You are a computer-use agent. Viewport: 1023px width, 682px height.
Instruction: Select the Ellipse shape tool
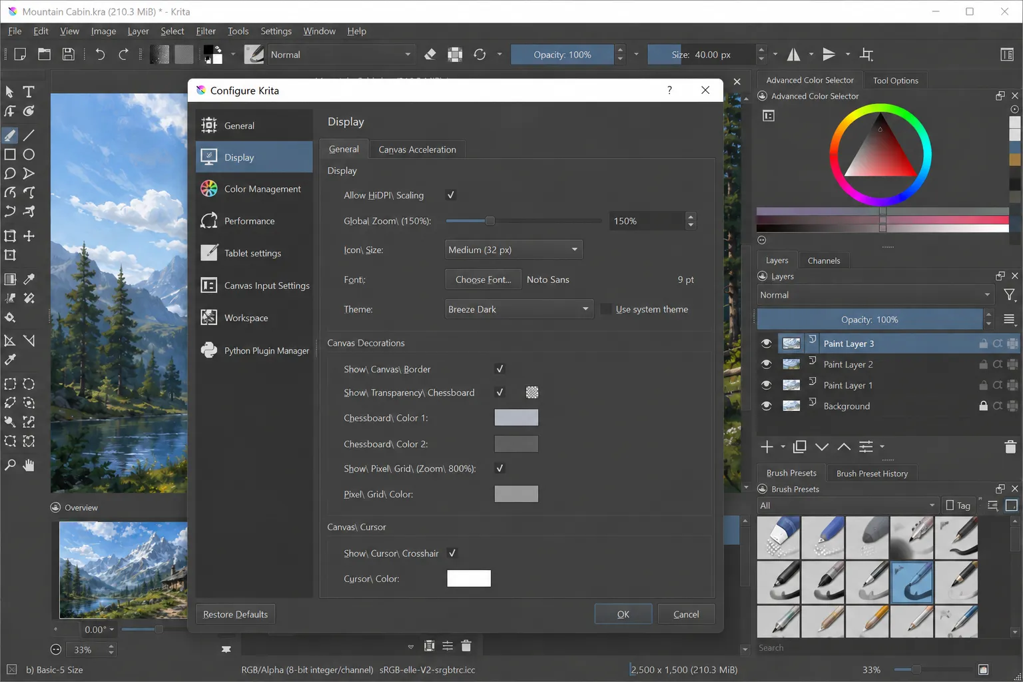(29, 155)
